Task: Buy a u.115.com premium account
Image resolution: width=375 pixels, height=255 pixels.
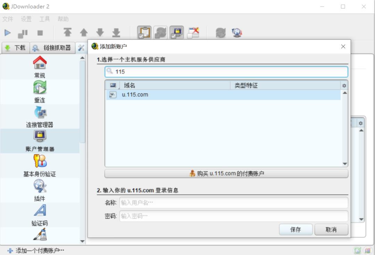Action: [x=226, y=174]
